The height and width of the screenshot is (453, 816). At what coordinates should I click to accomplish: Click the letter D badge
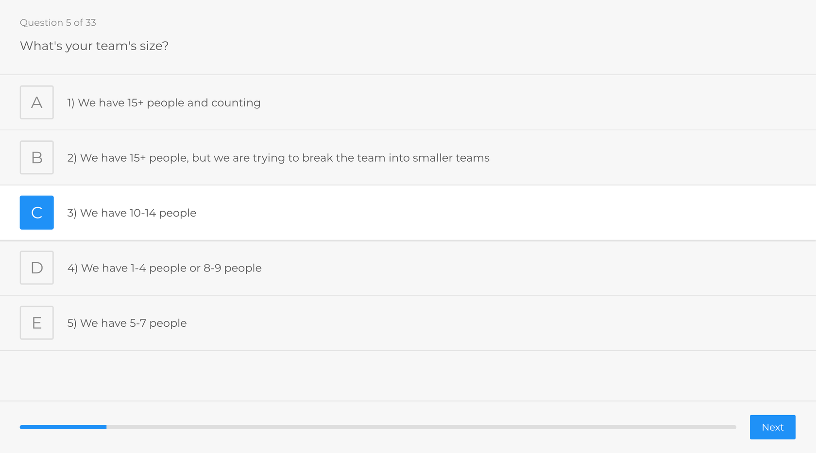36,268
